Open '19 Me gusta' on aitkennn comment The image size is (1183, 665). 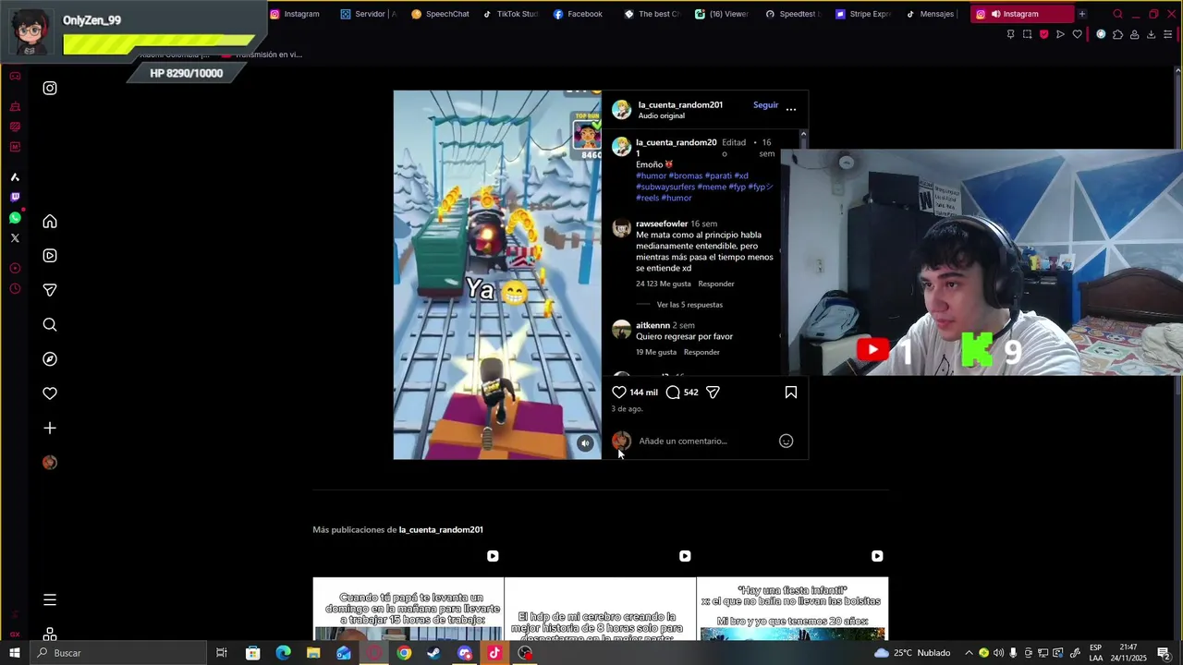point(656,353)
